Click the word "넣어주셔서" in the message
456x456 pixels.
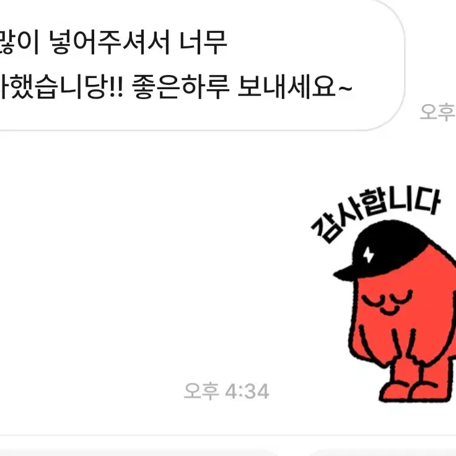(109, 43)
